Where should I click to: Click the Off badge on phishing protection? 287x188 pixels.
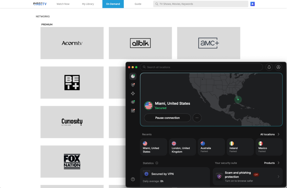point(256,175)
